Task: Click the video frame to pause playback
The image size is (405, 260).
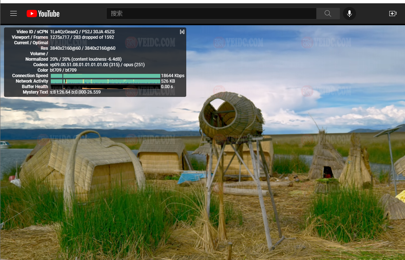Action: point(256,165)
